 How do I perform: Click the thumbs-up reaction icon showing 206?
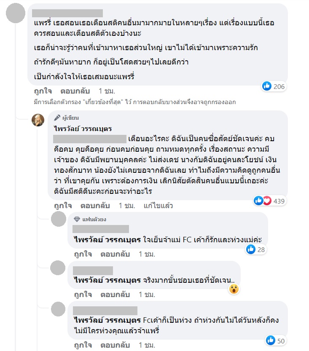coord(266,86)
